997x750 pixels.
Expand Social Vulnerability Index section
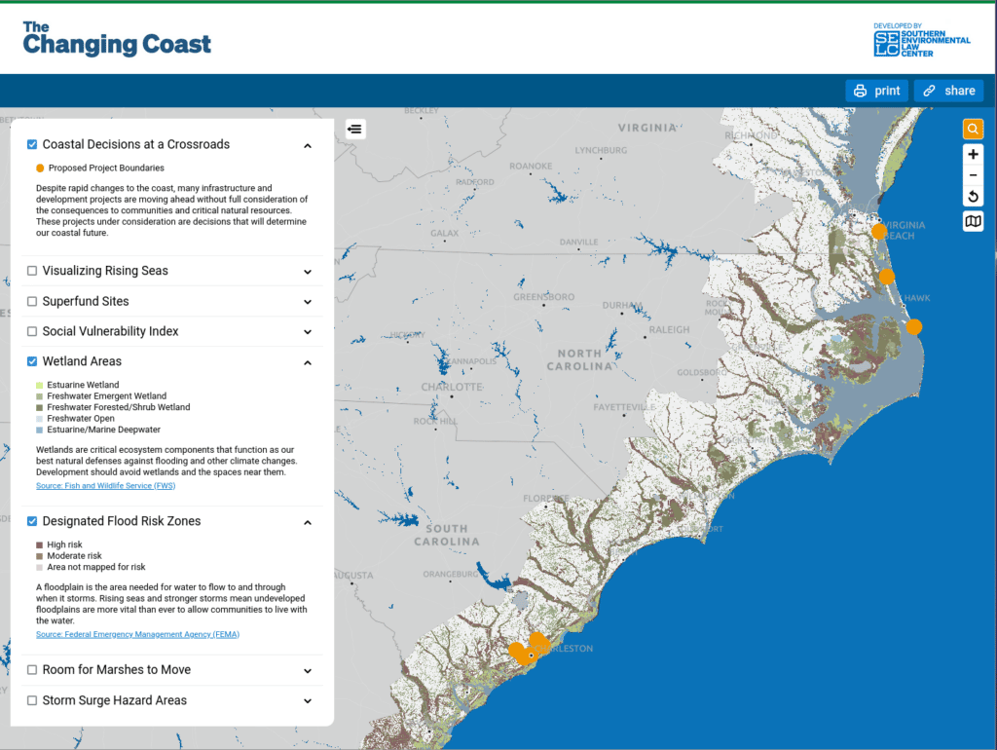pos(308,332)
